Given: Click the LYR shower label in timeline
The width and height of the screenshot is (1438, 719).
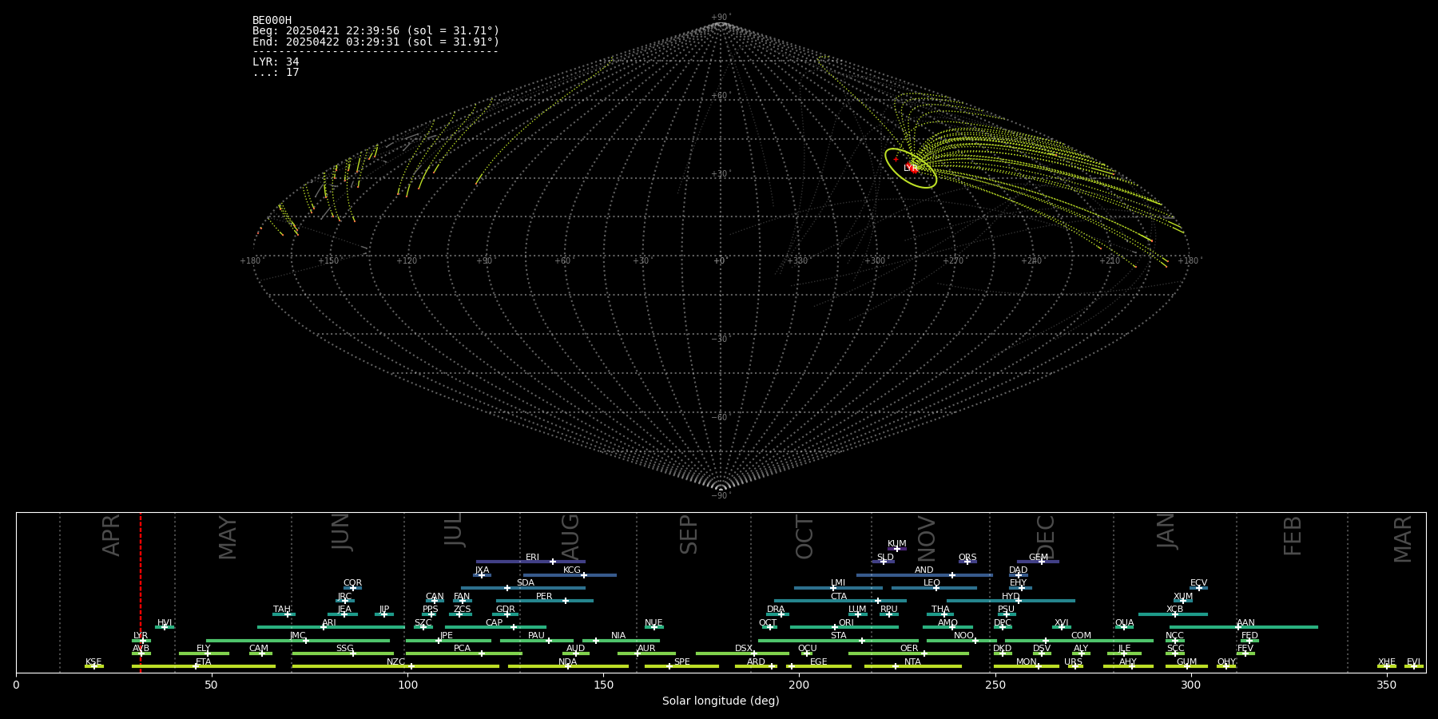Looking at the screenshot, I should [141, 636].
